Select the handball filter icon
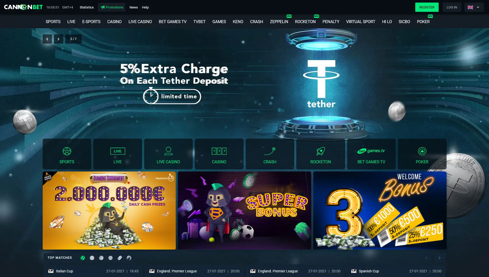This screenshot has width=489, height=277. tap(129, 258)
